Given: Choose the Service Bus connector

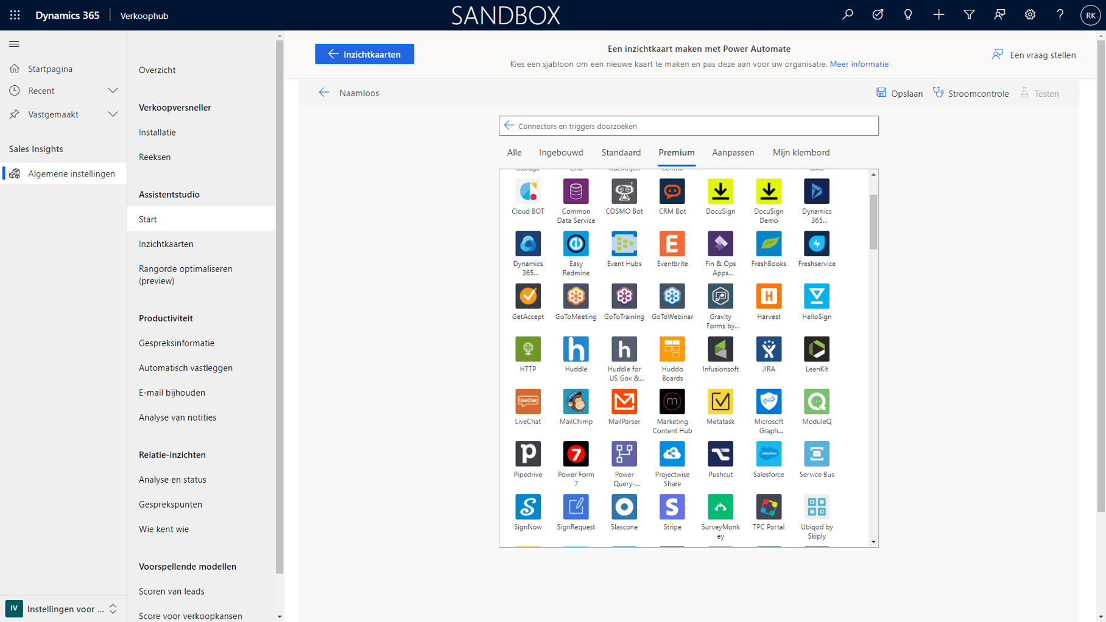Looking at the screenshot, I should 817,454.
